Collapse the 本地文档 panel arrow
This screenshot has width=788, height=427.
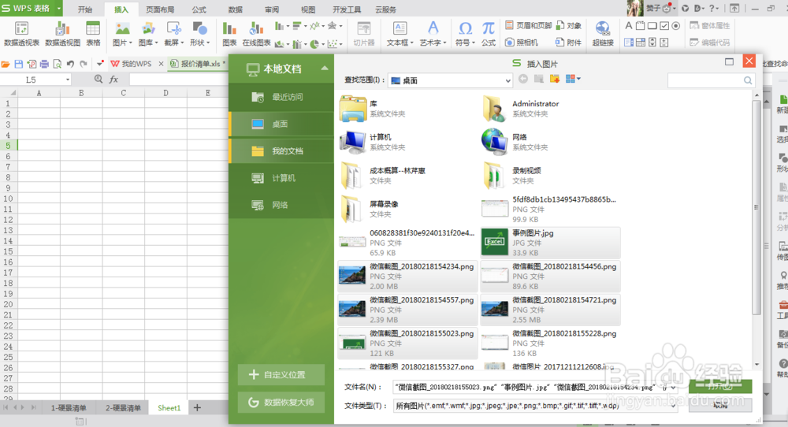pos(325,69)
